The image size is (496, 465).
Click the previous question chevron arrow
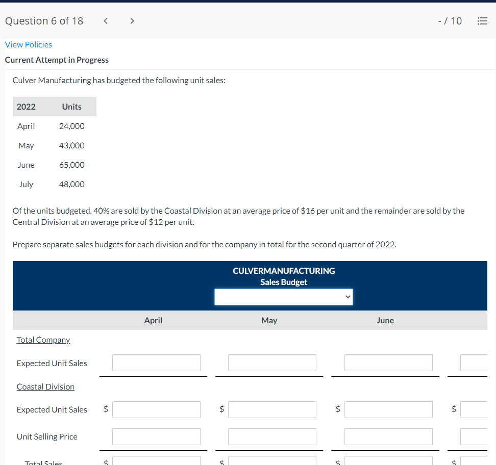click(x=105, y=21)
